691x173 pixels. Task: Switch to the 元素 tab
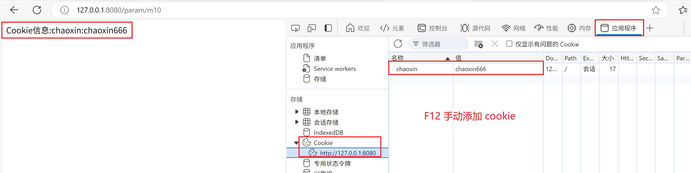pos(392,28)
